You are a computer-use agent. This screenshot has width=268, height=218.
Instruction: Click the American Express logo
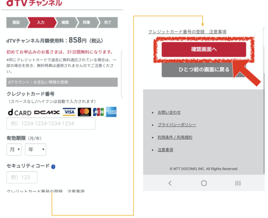coord(111,112)
